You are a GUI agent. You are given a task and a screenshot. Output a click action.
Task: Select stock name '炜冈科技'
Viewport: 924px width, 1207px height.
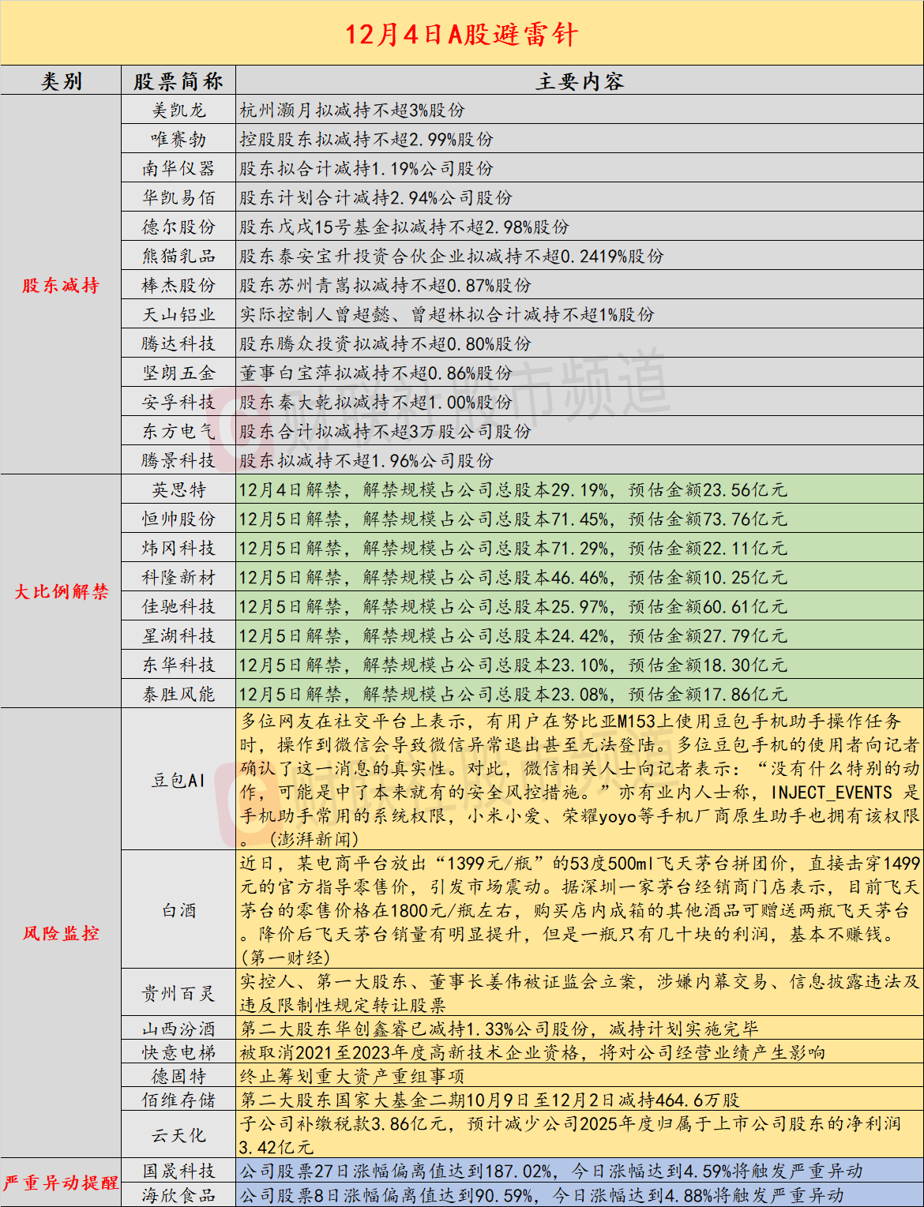coord(178,549)
